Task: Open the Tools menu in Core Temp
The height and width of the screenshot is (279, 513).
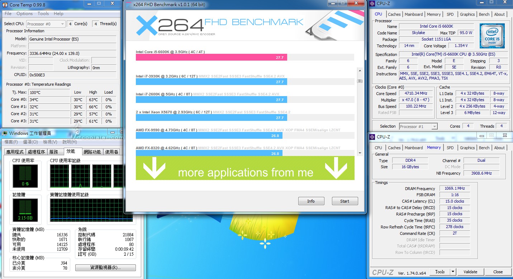Action: pyautogui.click(x=43, y=14)
